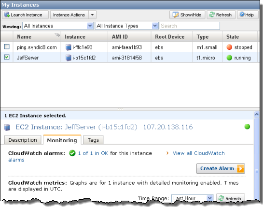Viewport: 263px width, 207px height.
Task: Check the ping.syndic8.com instance checkbox
Action: (x=7, y=46)
